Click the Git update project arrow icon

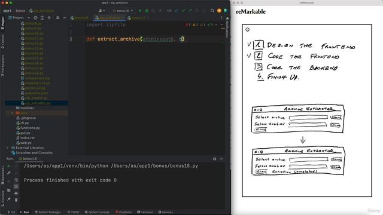click(177, 11)
